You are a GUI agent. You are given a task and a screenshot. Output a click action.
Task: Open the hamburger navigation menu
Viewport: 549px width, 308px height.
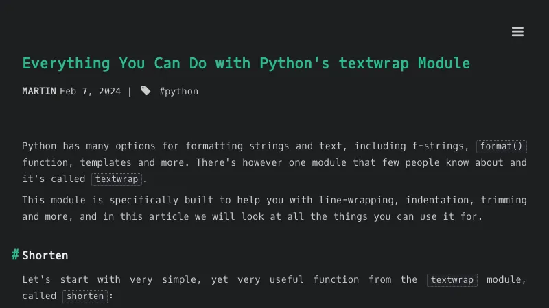point(517,31)
